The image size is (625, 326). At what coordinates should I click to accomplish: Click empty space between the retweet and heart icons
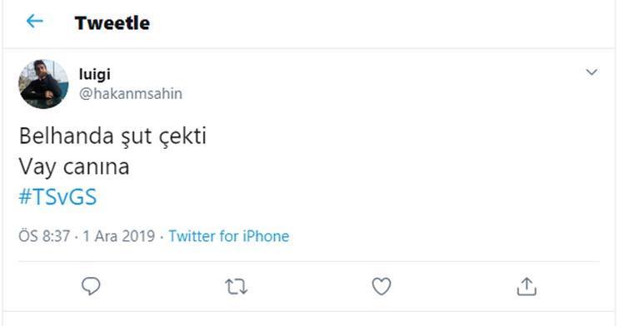[309, 286]
